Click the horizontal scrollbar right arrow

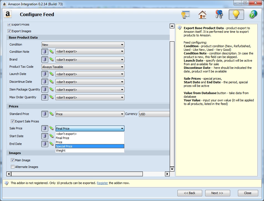pos(167,174)
